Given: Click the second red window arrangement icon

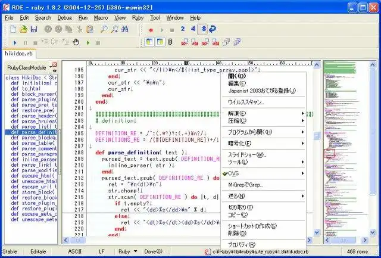Looking at the screenshot, I should coord(195,42).
